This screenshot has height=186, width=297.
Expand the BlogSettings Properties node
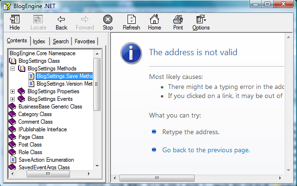tap(12, 92)
